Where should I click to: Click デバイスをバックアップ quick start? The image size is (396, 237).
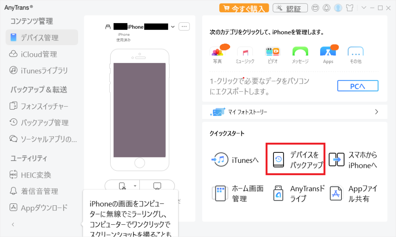coord(295,159)
